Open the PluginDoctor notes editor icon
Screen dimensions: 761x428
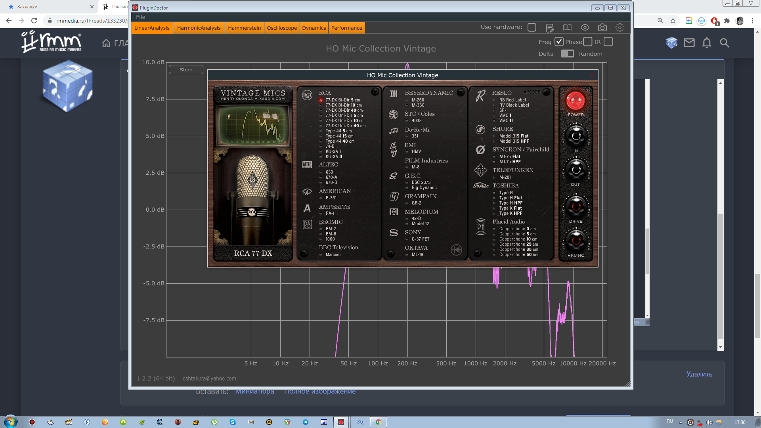[550, 28]
